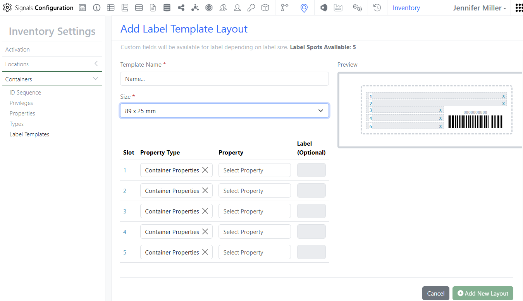Expand the Locations sidebar section

(96, 64)
